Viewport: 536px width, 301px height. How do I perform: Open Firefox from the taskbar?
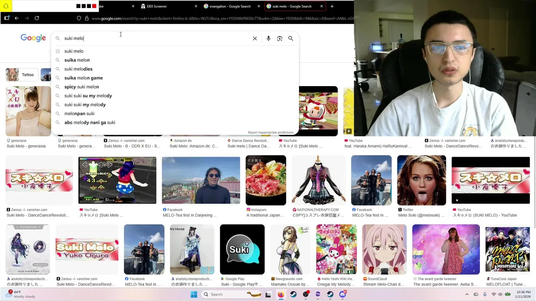click(x=281, y=294)
